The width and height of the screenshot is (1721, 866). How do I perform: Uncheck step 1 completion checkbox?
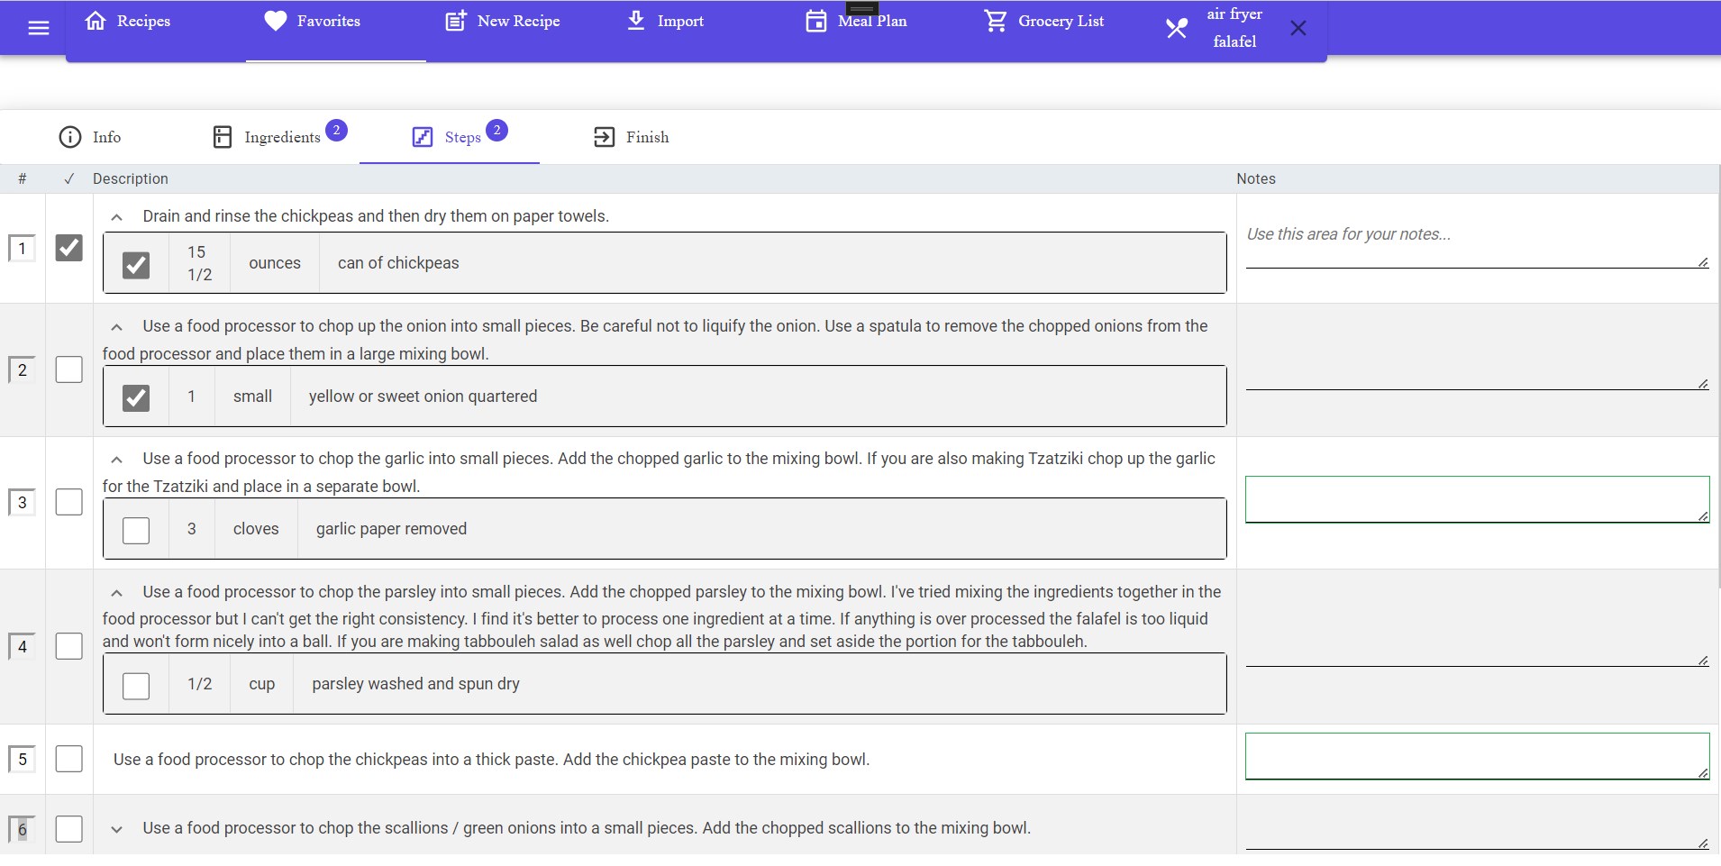coord(69,248)
